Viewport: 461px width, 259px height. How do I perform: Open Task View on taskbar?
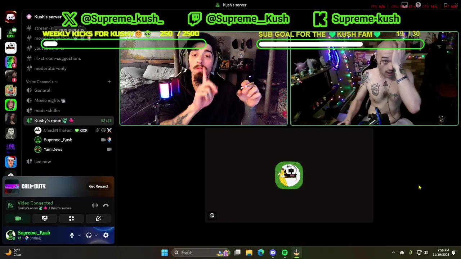click(237, 253)
